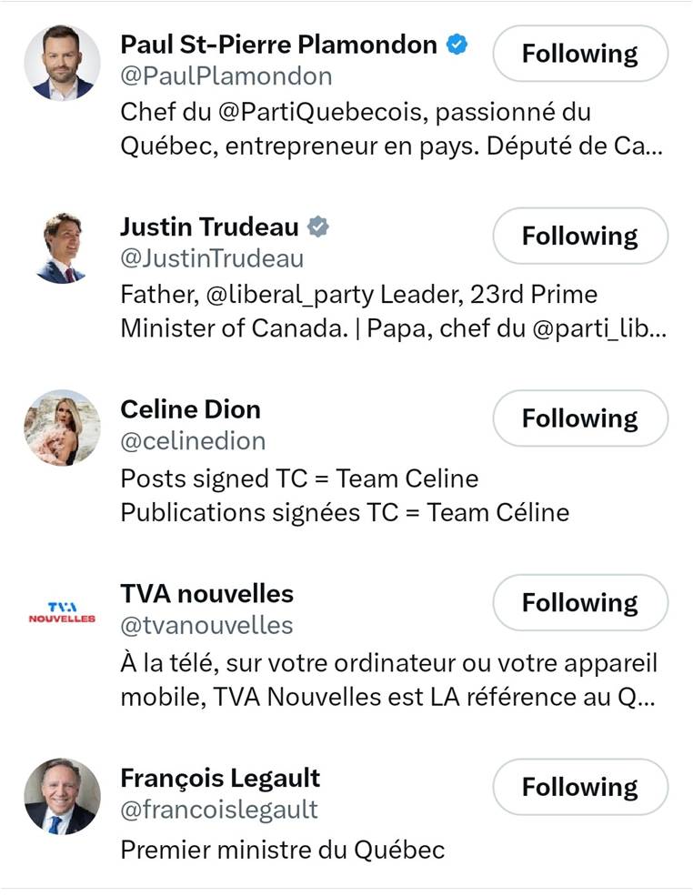The height and width of the screenshot is (896, 693).
Task: Click the @francoislegault handle
Action: pyautogui.click(x=219, y=809)
